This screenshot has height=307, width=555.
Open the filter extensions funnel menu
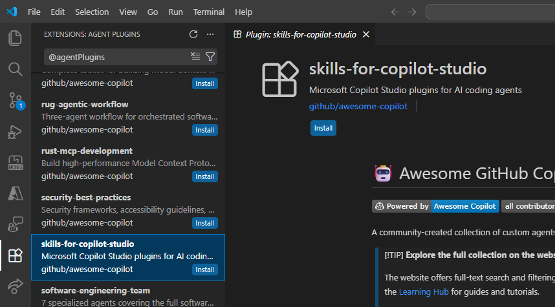pyautogui.click(x=210, y=57)
